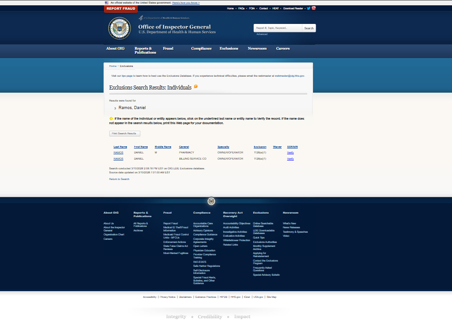The image size is (452, 332).
Task: Select the Newsroom navigation tab
Action: pyautogui.click(x=257, y=48)
